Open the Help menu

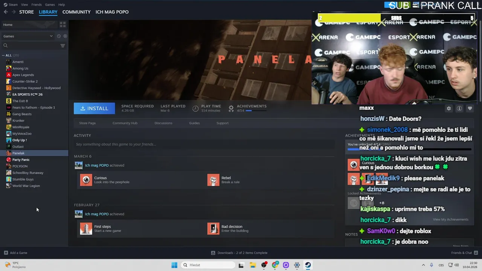pyautogui.click(x=61, y=5)
